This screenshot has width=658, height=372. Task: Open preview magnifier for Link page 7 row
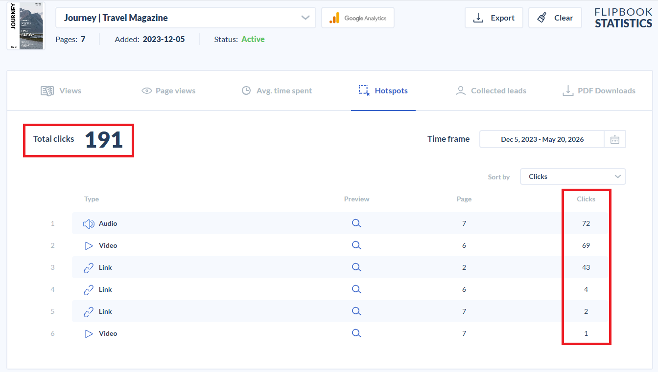coord(356,311)
